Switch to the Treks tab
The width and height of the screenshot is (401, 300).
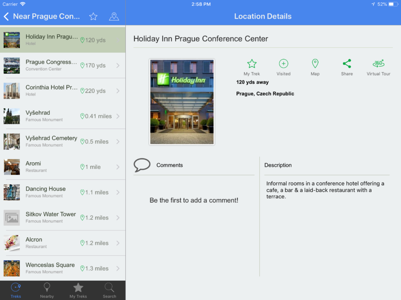[16, 290]
